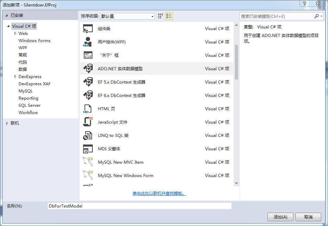Click the EF 6.x DbContext 生成器 icon

tap(88, 95)
